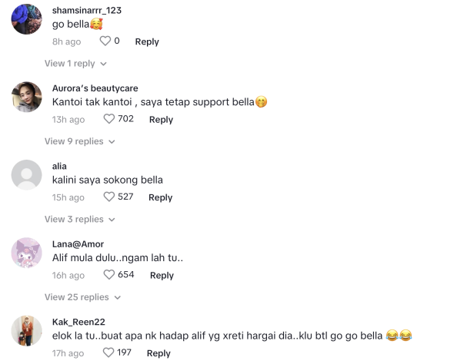Screen dimensions: 454x364
Task: Open shamsinarrr_123's profile picture
Action: pyautogui.click(x=27, y=19)
